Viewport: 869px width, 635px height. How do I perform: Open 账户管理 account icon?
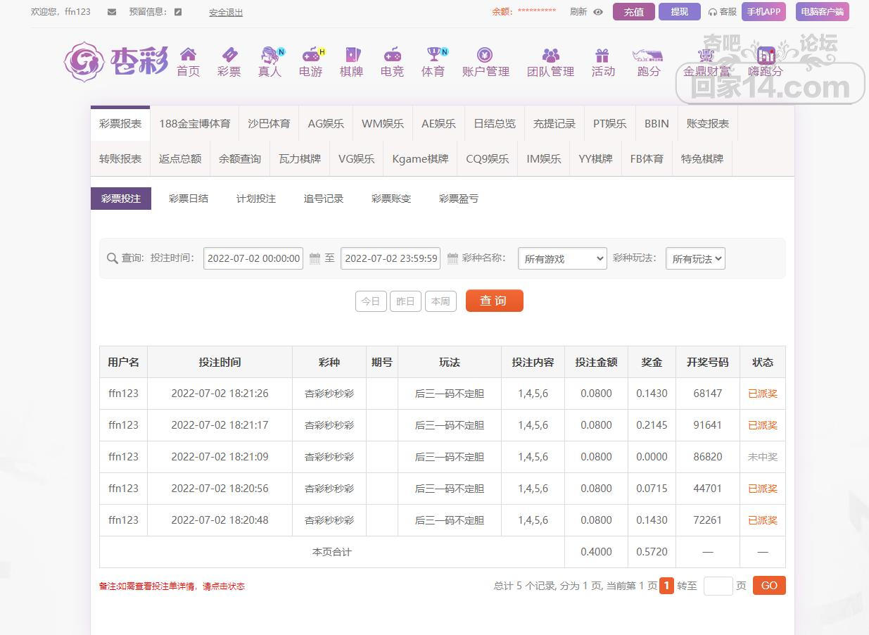(485, 55)
